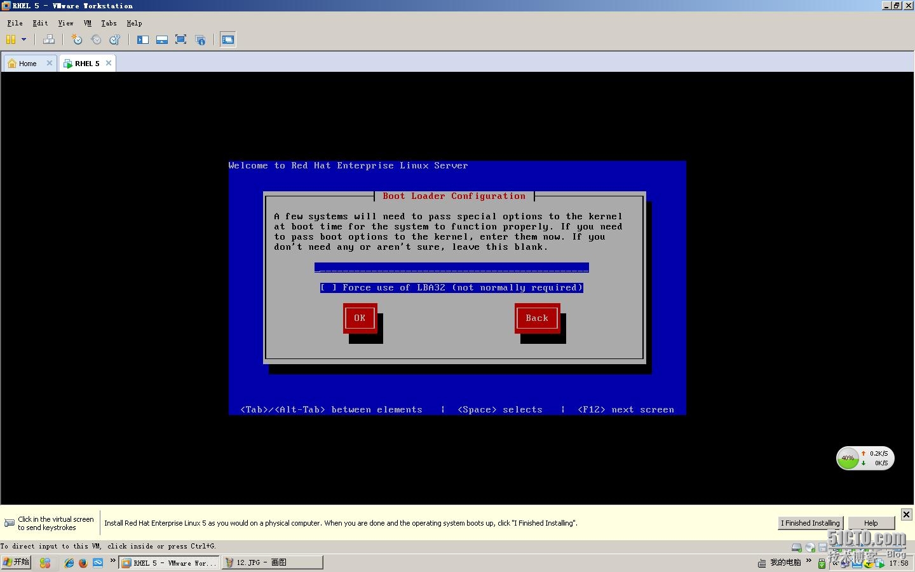Click the hard disk device status icon
Screen dimensions: 915x572
796,547
